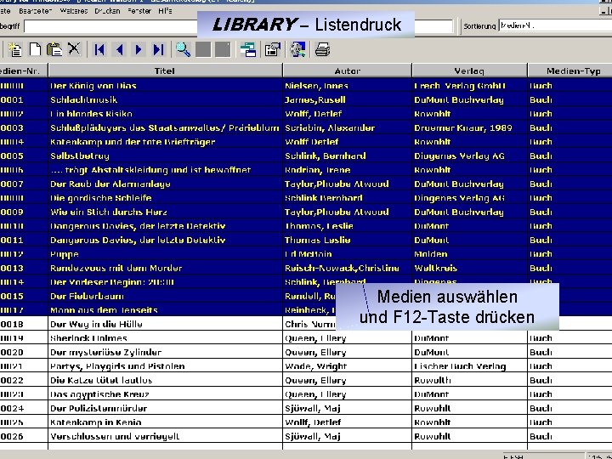Select the title 'Puppe'
The width and height of the screenshot is (612, 459).
click(x=65, y=254)
